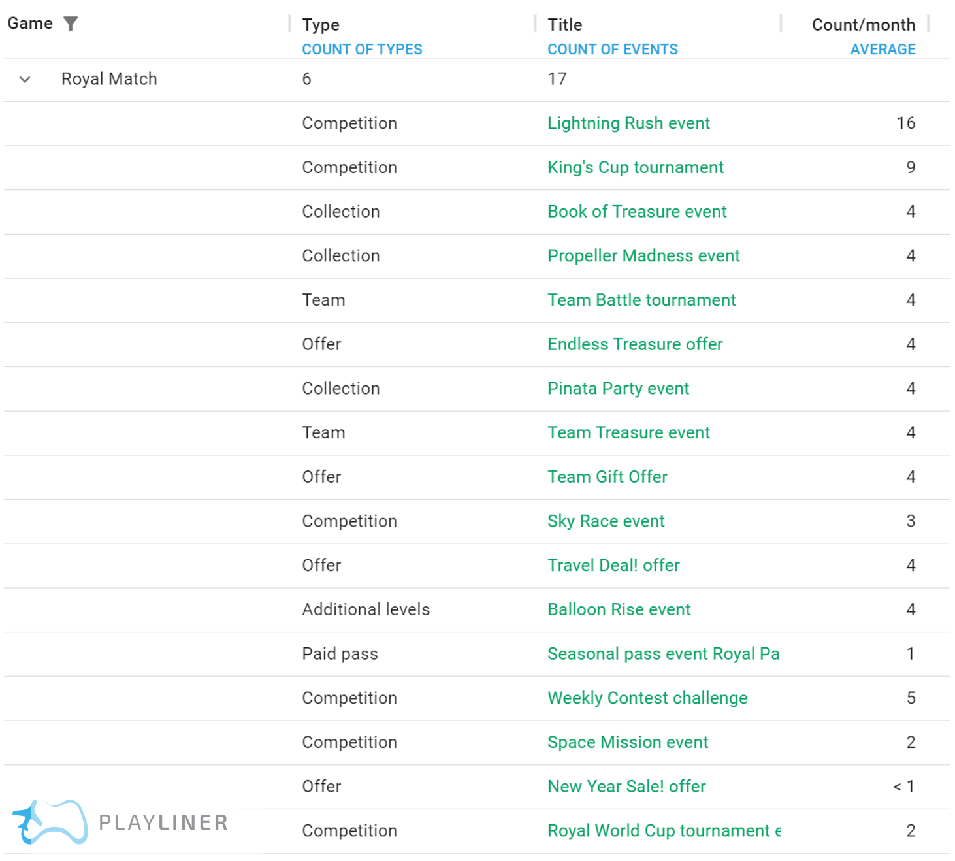Open the Team Battle tournament link

pos(641,301)
